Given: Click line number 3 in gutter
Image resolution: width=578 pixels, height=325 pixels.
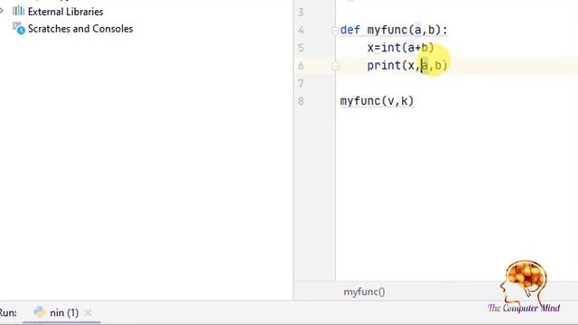Looking at the screenshot, I should [301, 13].
